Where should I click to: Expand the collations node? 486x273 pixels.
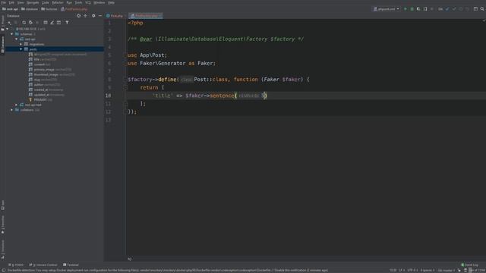(x=12, y=110)
